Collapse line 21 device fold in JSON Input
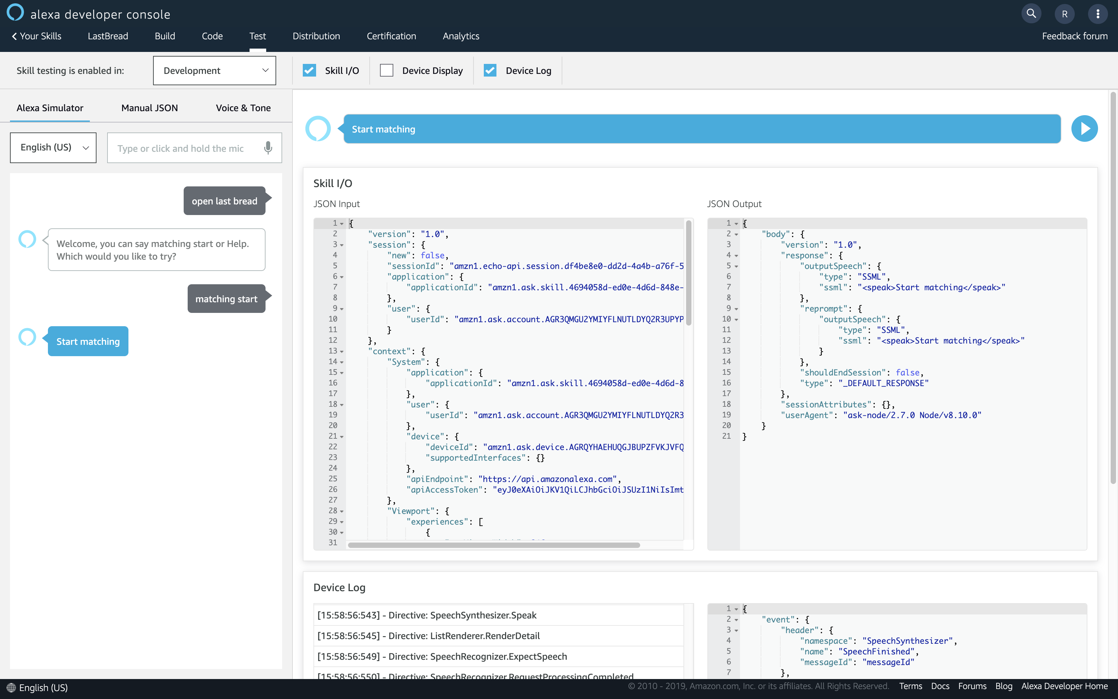Image resolution: width=1118 pixels, height=699 pixels. (x=342, y=436)
